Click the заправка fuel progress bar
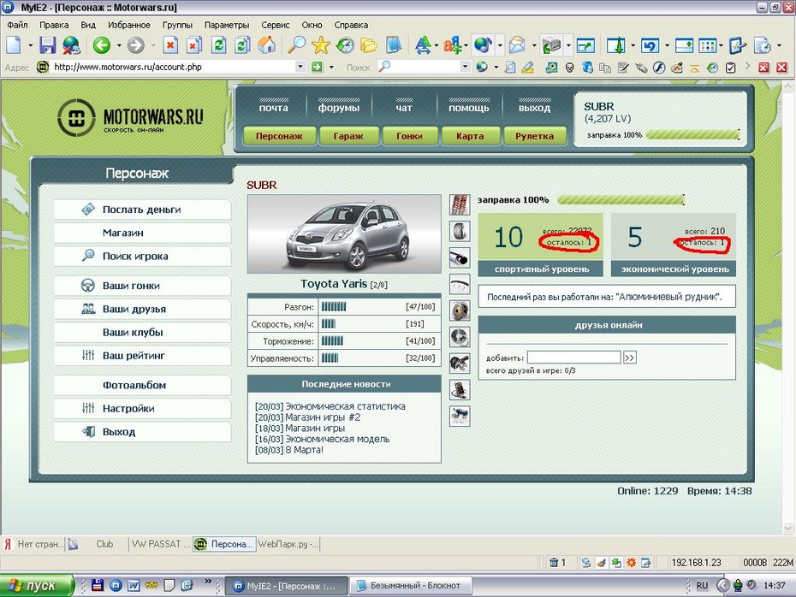The height and width of the screenshot is (597, 796). click(621, 200)
